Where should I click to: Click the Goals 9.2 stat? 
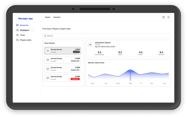coord(120,53)
